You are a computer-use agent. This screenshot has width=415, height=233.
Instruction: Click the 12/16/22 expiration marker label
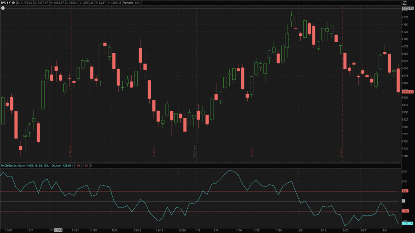154,152
